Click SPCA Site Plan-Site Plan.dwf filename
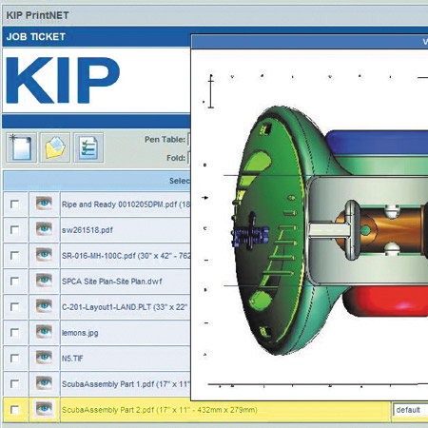The image size is (428, 428). tap(112, 282)
